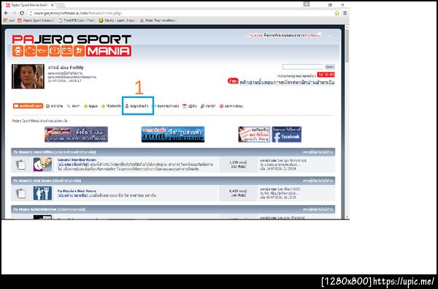Click the facebook banner
Screen dimensions: 438x289
tap(287, 135)
